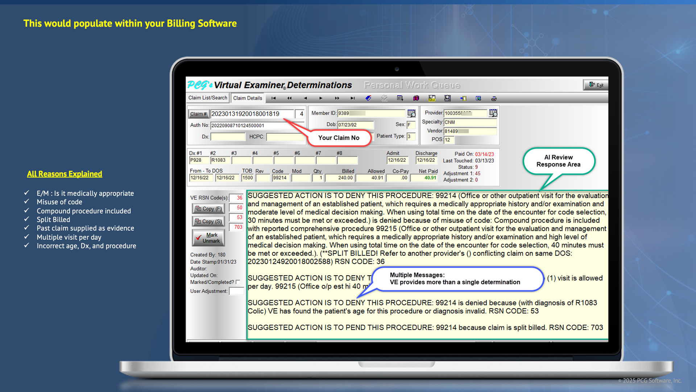Go to the first record using the navigation arrow
696x392 pixels.
[x=274, y=98]
